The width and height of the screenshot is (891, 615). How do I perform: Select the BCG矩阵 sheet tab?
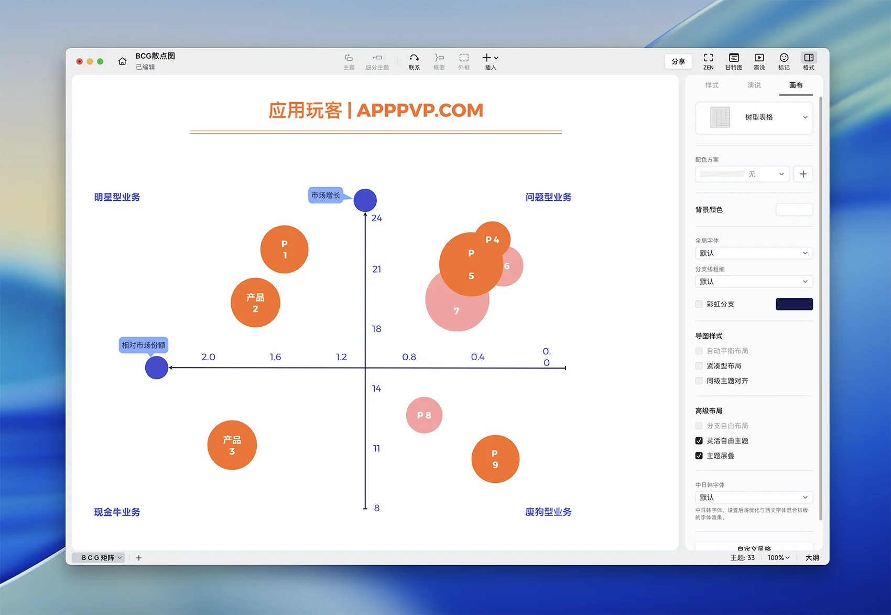point(99,558)
